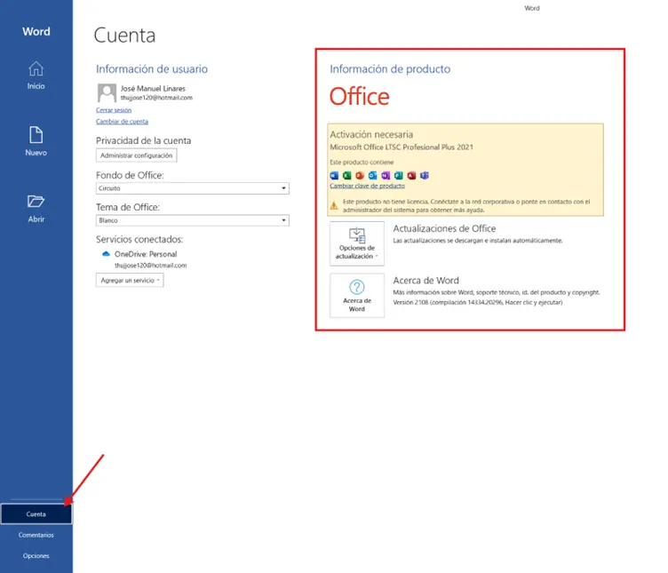Image resolution: width=668 pixels, height=573 pixels.
Task: Click the Microsoft Office LTSC Profesional Plus 2021 text
Action: point(402,147)
